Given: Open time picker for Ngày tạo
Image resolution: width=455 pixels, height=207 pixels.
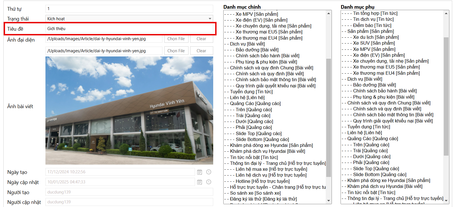Looking at the screenshot, I should pyautogui.click(x=209, y=172).
